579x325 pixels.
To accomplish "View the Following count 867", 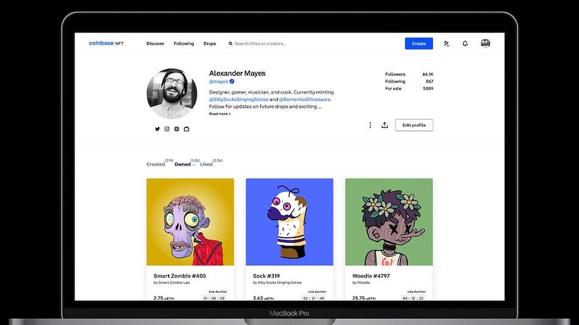I will 429,81.
